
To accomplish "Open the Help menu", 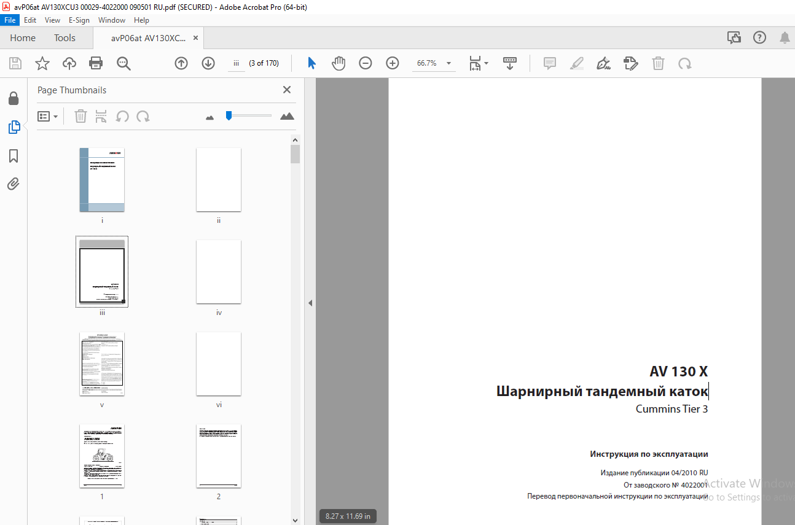I will (141, 20).
